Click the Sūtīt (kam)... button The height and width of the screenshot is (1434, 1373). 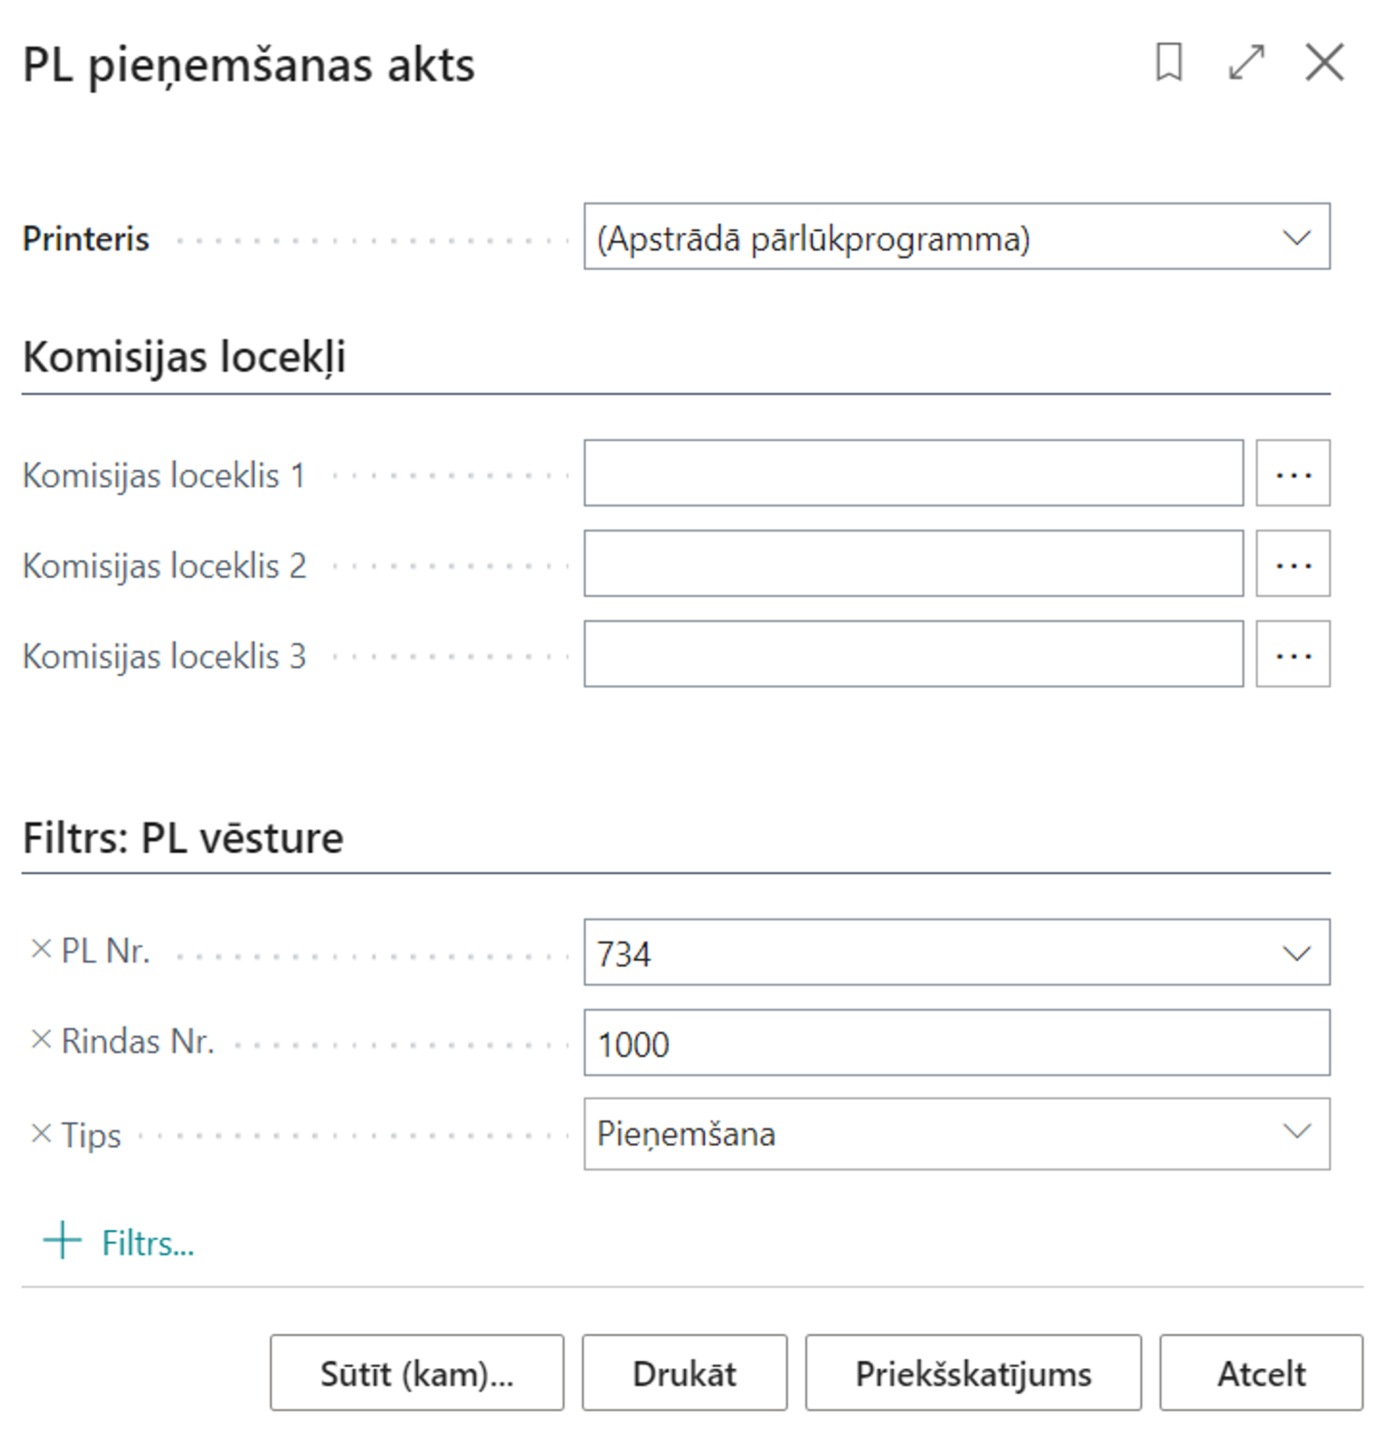pyautogui.click(x=417, y=1373)
